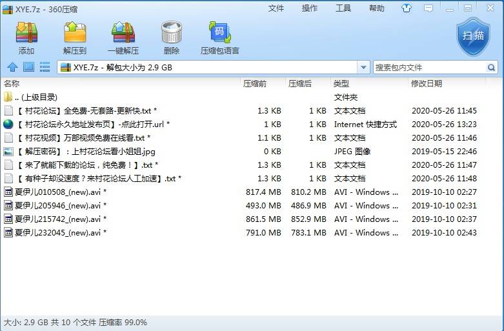This screenshot has height=331, width=504.
Task: Switch to large icon view
Action: (x=28, y=67)
